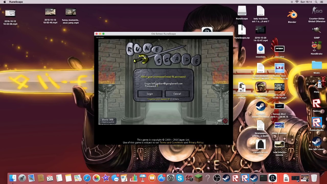This screenshot has width=327, height=184.
Task: Select the Roblox desktop icon
Action: coord(317,106)
